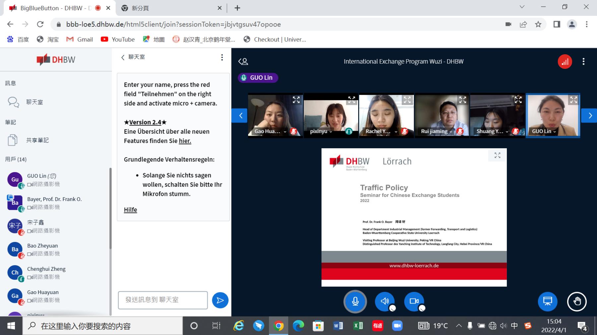Mute the microphone button

[x=355, y=302]
